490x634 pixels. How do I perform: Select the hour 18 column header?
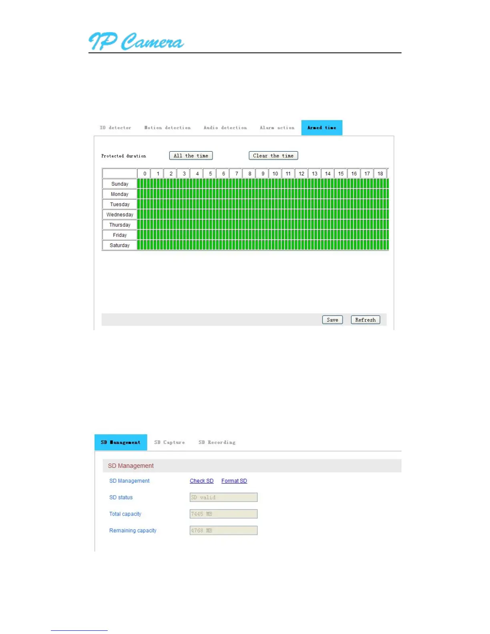point(380,174)
